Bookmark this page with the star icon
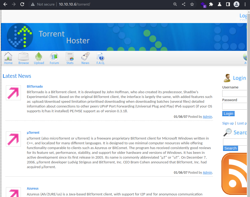 click(x=192, y=4)
